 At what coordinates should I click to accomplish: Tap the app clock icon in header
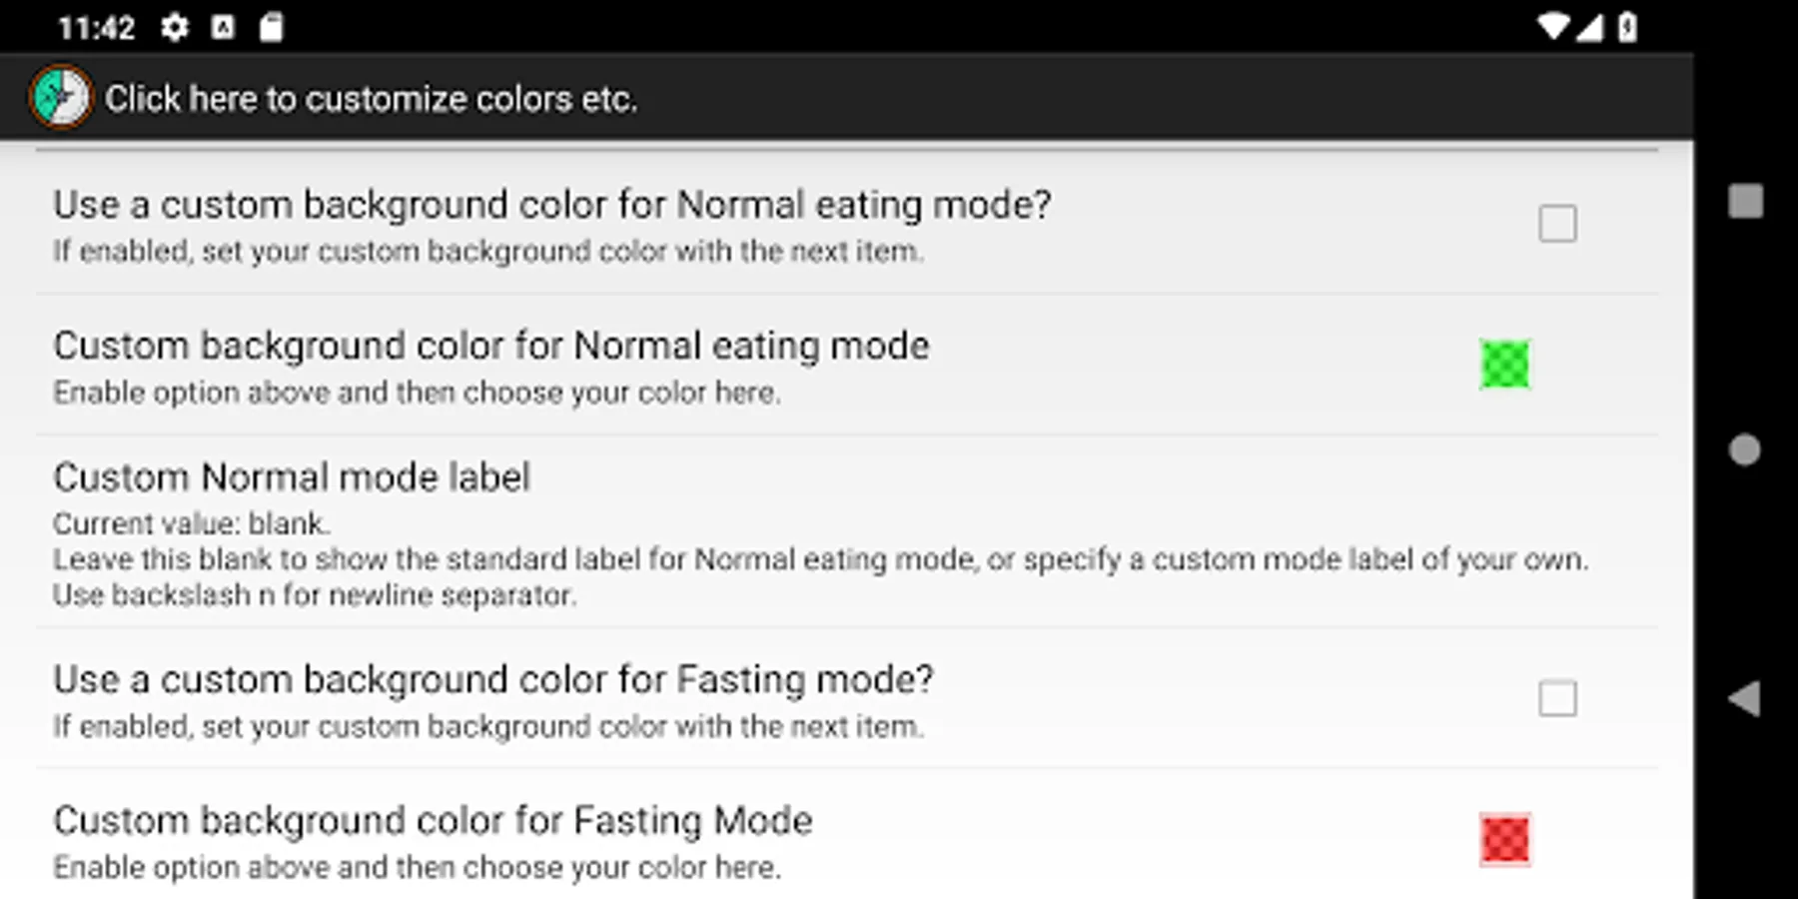tap(60, 97)
